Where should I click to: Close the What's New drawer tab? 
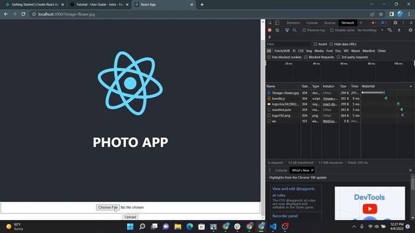[312, 170]
